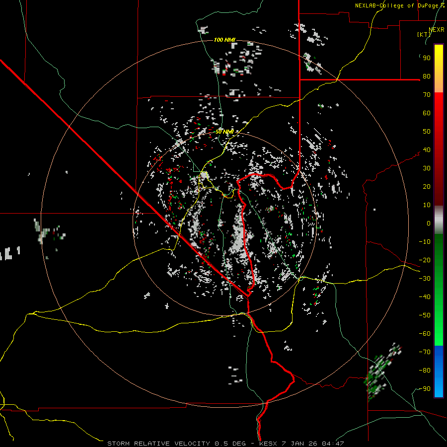Click the 60 value on velocity scale
Image resolution: width=447 pixels, height=447 pixels.
(427, 113)
